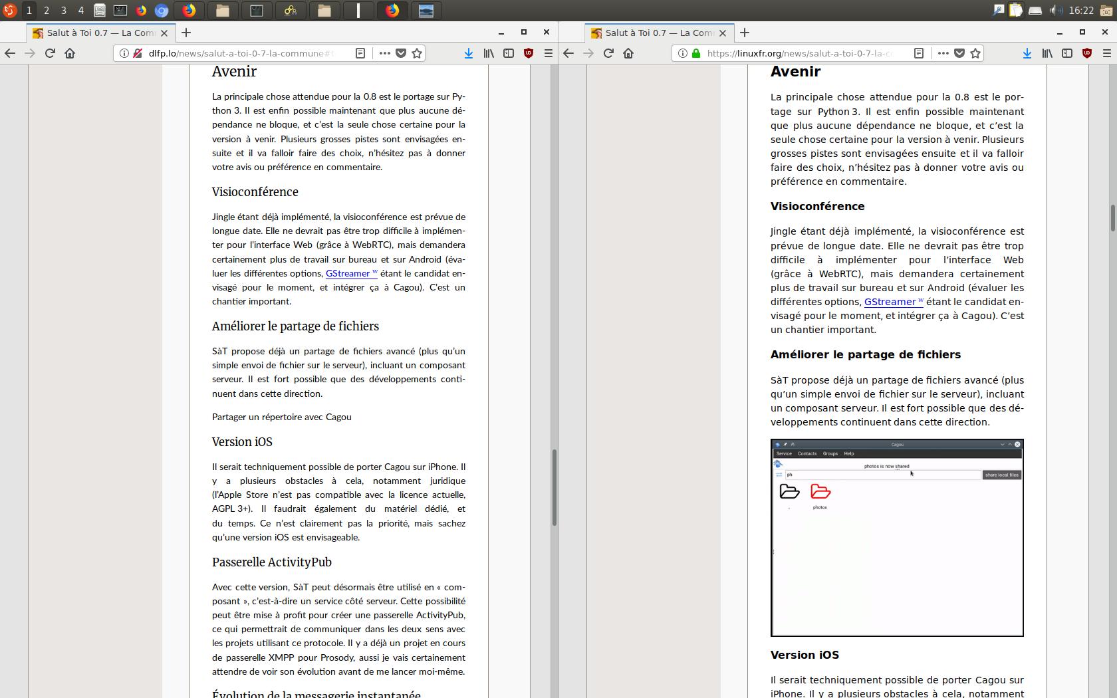The width and height of the screenshot is (1117, 698).
Task: Show site information for the dlfp.lo page
Action: point(124,53)
